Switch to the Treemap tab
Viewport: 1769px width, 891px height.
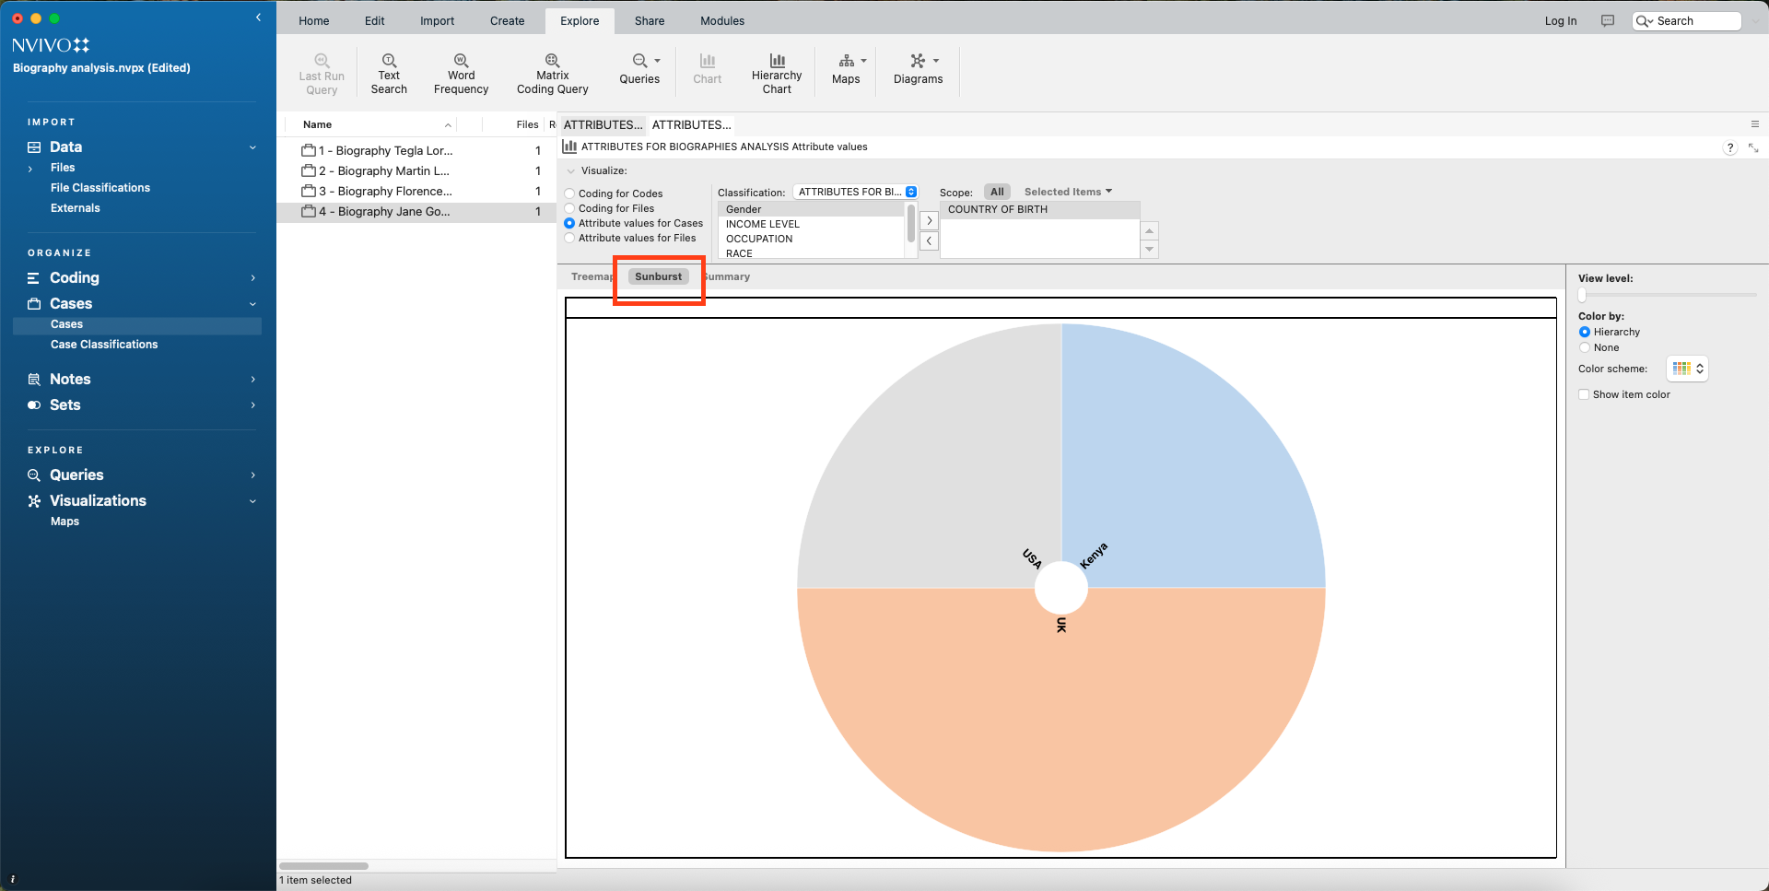click(x=592, y=276)
